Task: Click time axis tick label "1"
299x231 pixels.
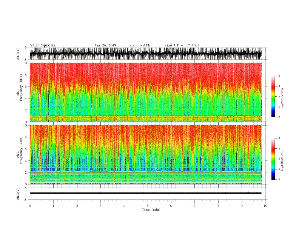Action: [x=53, y=206]
